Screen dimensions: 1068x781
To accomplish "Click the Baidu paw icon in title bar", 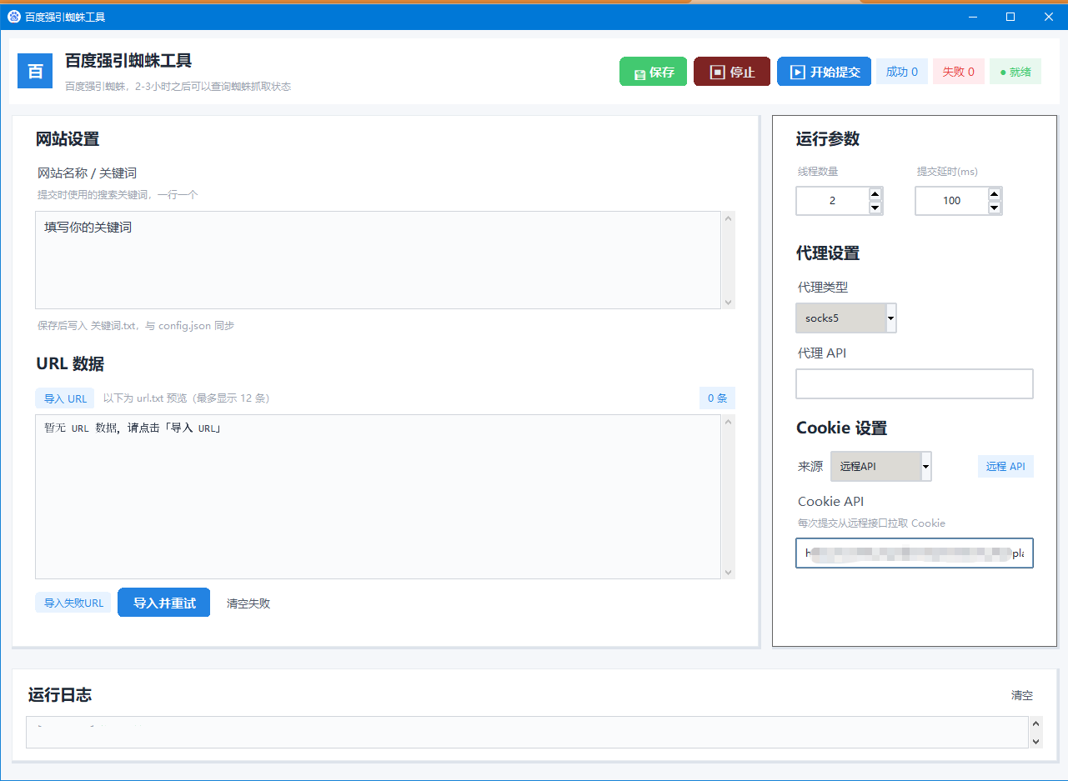I will click(x=13, y=17).
